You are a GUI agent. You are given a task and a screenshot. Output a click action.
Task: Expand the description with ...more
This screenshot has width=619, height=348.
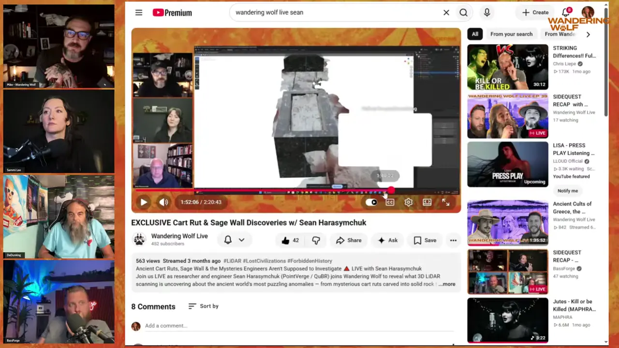[447, 284]
